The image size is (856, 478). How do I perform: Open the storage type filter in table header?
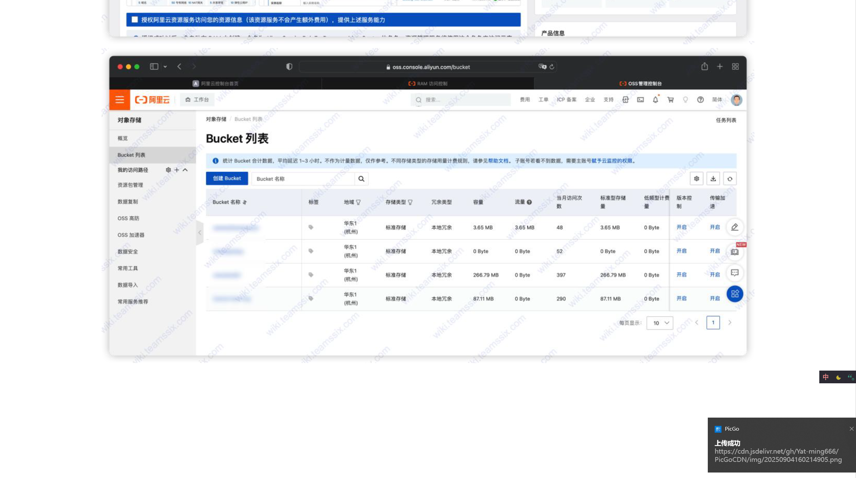pos(410,202)
